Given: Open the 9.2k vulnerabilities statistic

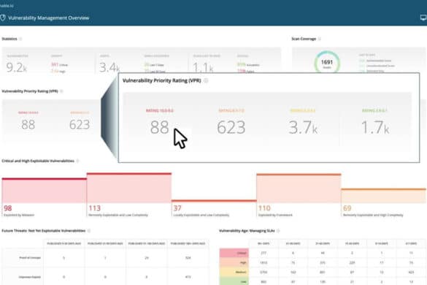Looking at the screenshot, I should tap(16, 67).
